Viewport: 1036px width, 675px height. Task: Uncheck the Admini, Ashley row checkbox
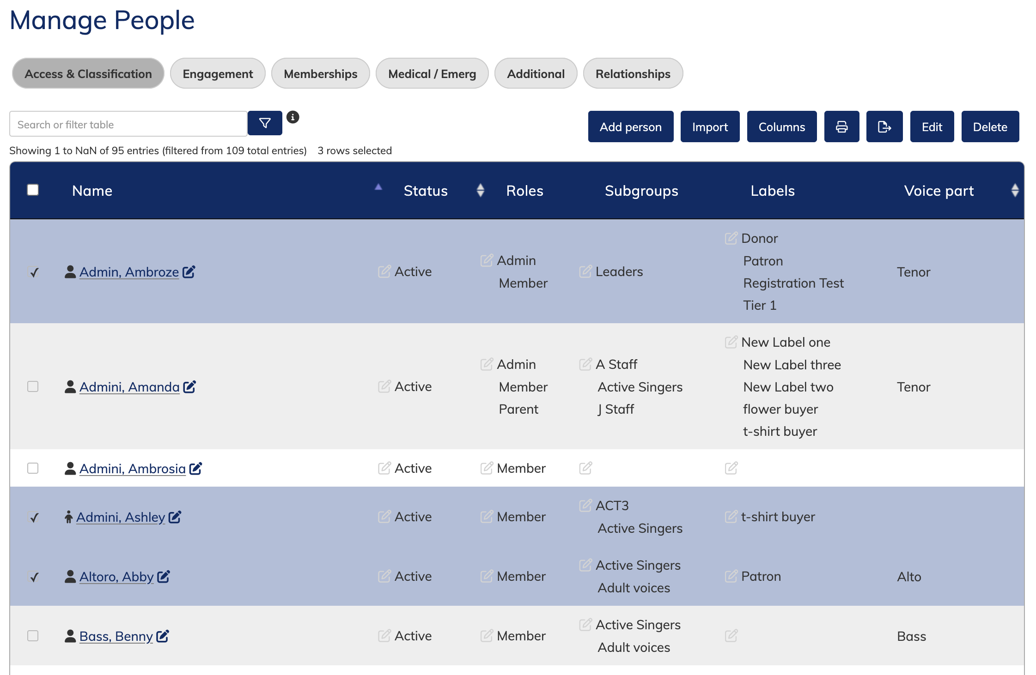tap(34, 517)
